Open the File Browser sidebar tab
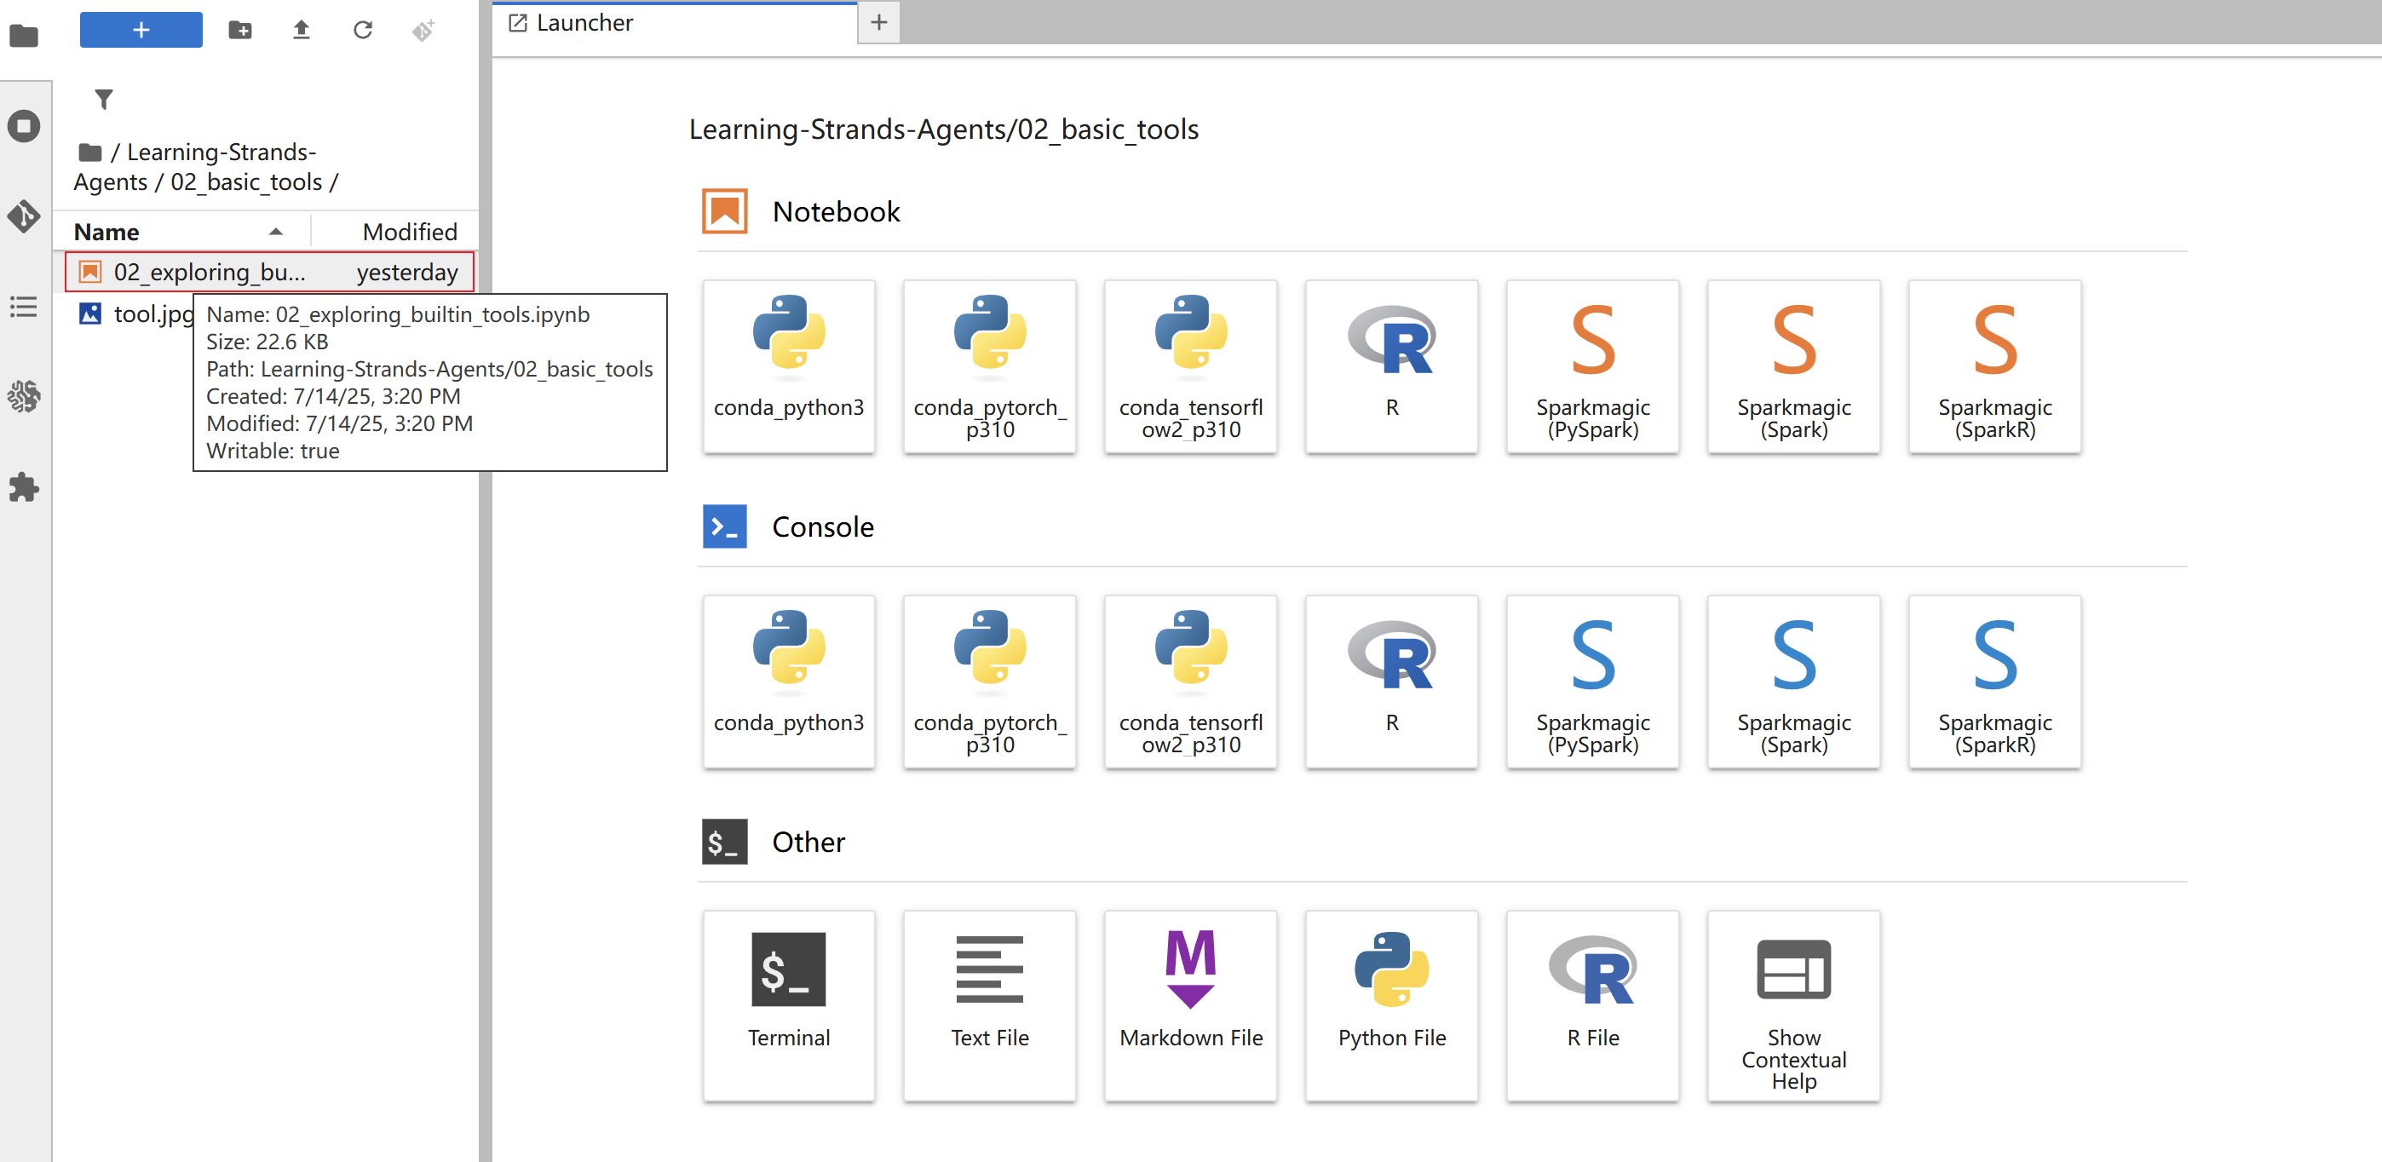The width and height of the screenshot is (2382, 1162). point(24,35)
